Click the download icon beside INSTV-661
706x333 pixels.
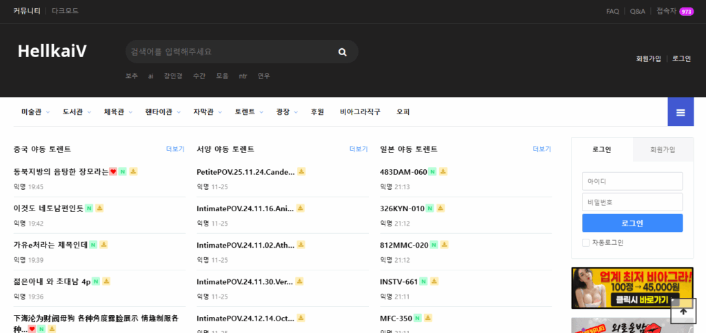434,281
